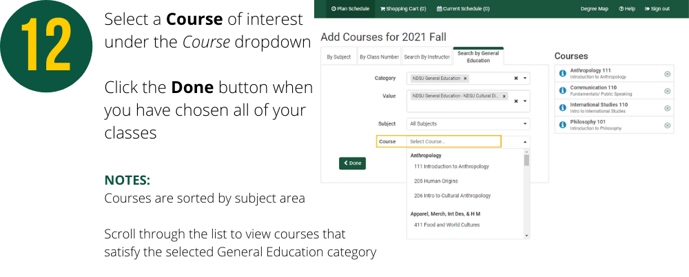Click the Sign out link

tap(657, 9)
